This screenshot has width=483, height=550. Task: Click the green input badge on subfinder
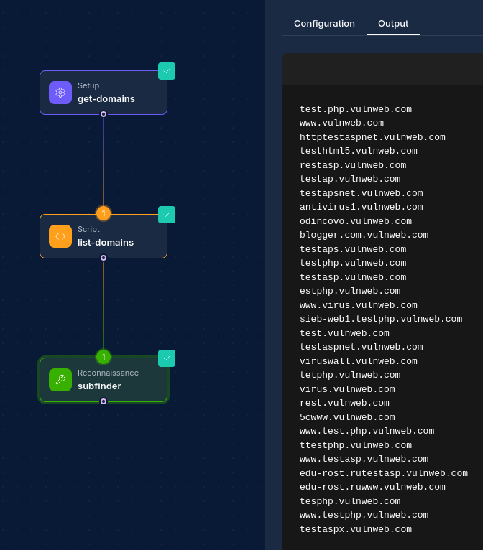pyautogui.click(x=103, y=357)
